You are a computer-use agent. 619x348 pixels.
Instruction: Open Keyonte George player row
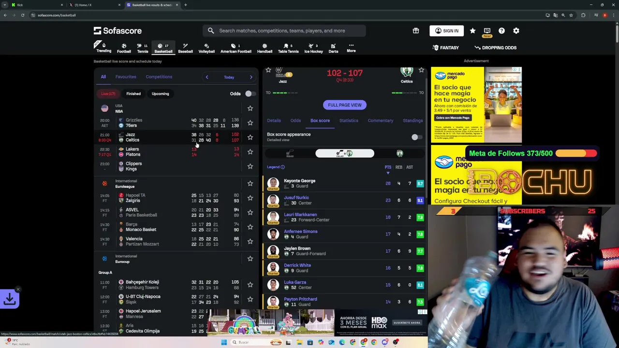[x=345, y=184]
